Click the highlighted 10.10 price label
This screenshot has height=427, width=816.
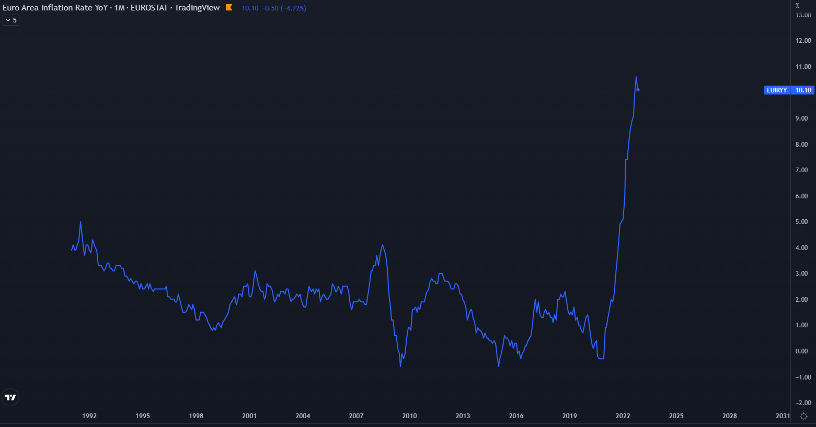click(x=803, y=90)
